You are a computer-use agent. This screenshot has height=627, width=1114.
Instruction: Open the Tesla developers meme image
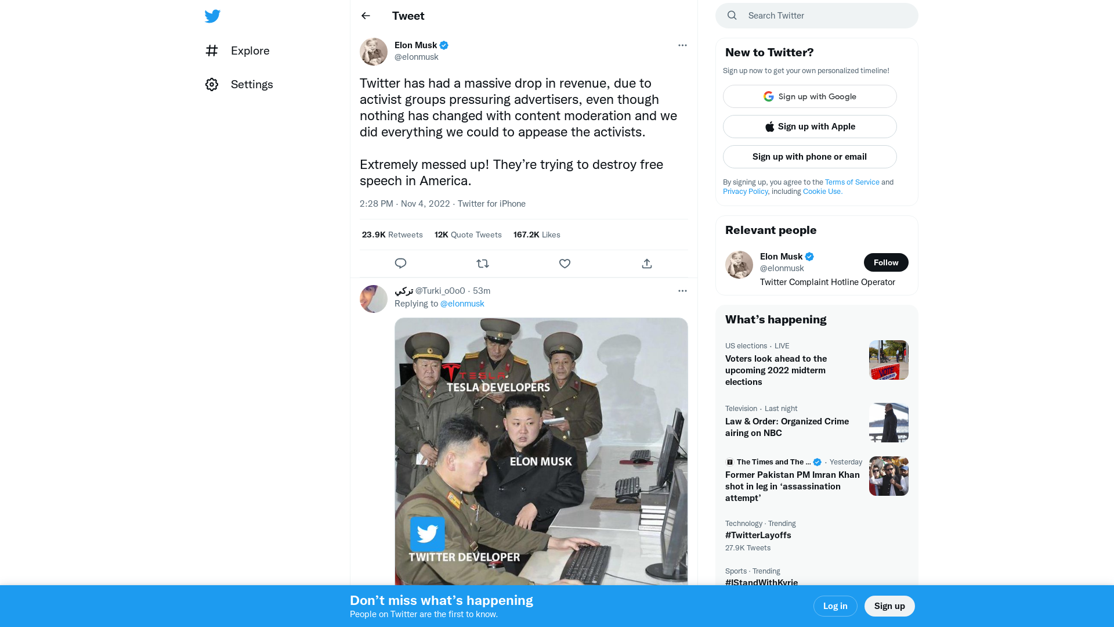(541, 451)
